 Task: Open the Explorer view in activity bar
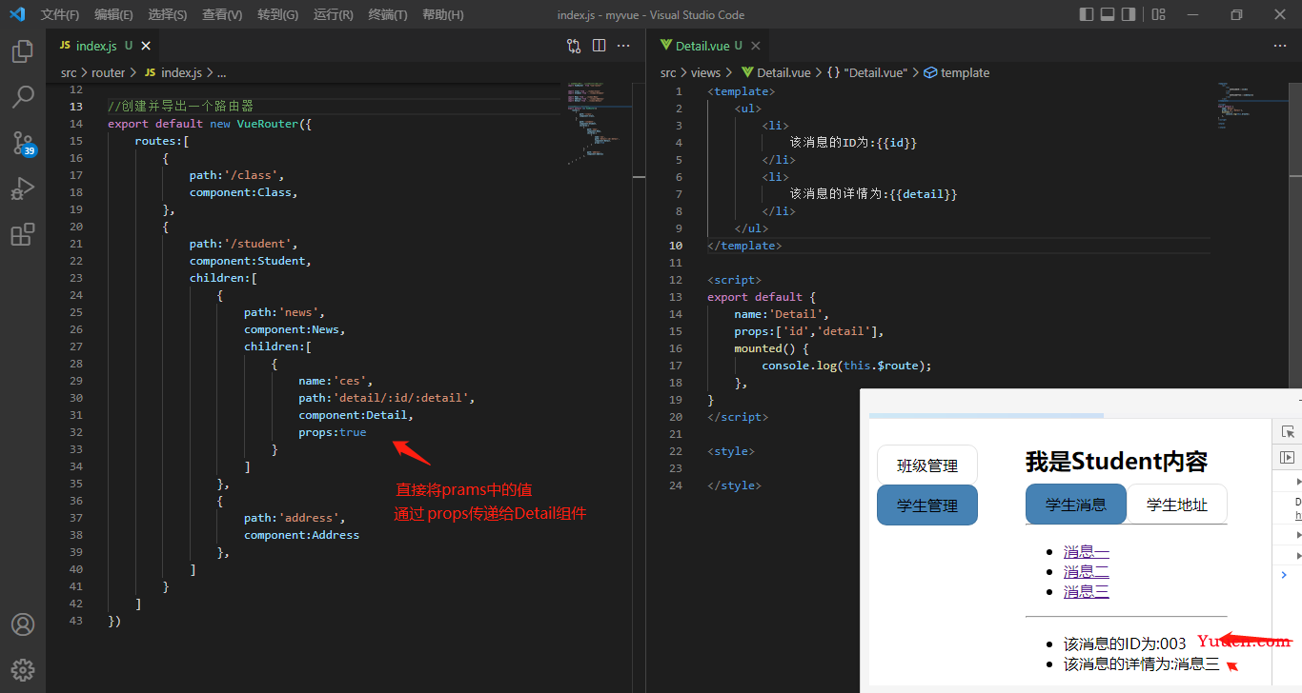[23, 51]
